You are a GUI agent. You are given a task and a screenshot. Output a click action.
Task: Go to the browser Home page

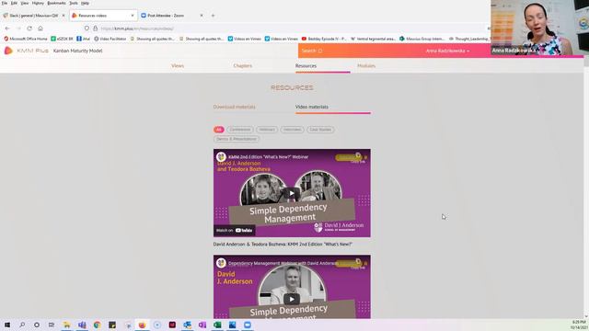pos(40,29)
